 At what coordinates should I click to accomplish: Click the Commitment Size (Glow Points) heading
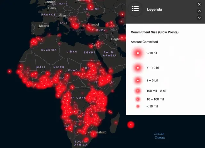click(x=154, y=32)
